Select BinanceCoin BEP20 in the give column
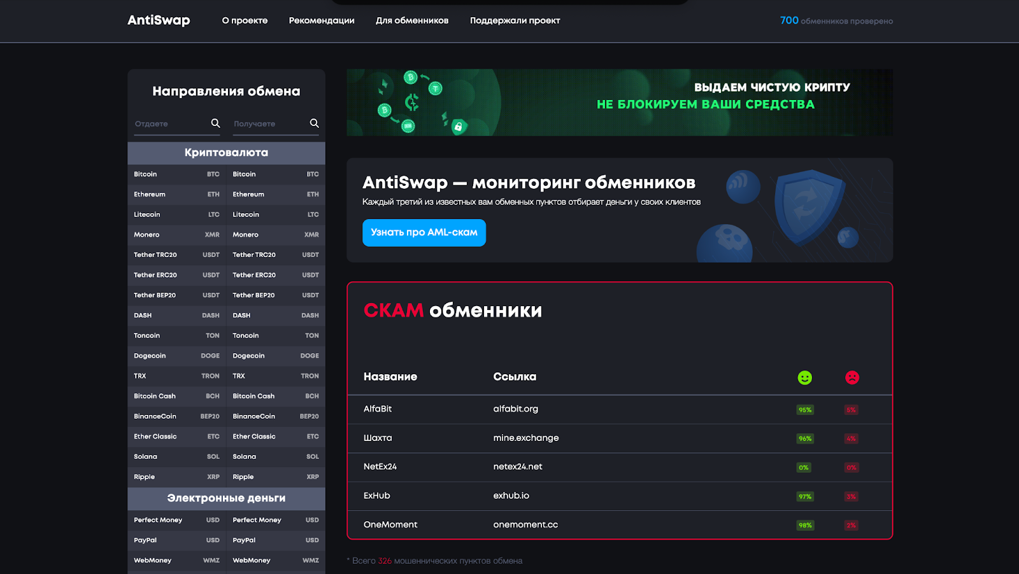This screenshot has height=574, width=1019. pyautogui.click(x=176, y=416)
